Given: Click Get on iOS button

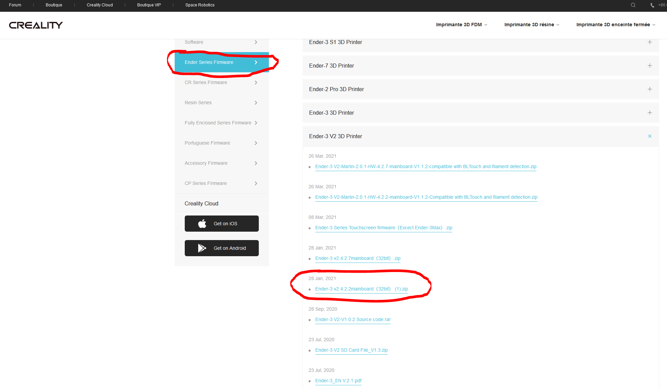Looking at the screenshot, I should tap(222, 224).
